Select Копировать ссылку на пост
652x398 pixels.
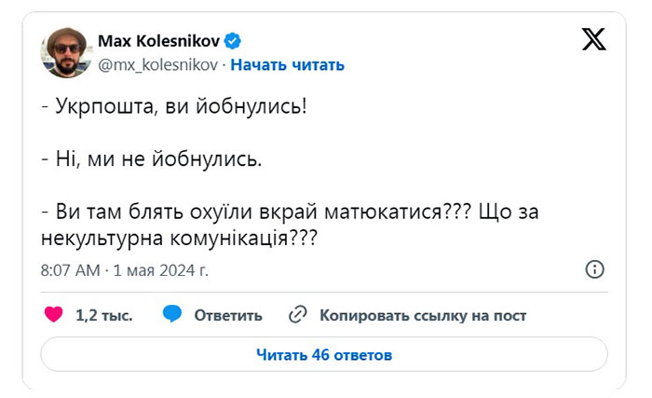[x=423, y=316]
